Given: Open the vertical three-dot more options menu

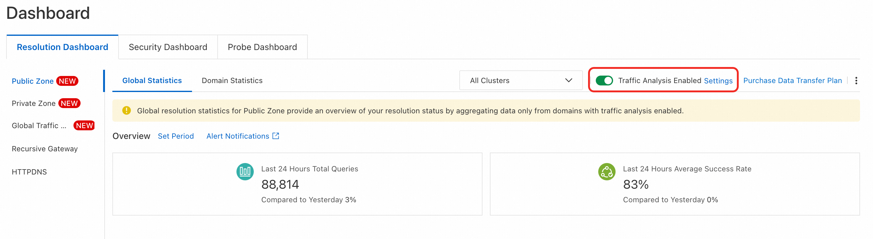Looking at the screenshot, I should pyautogui.click(x=856, y=81).
